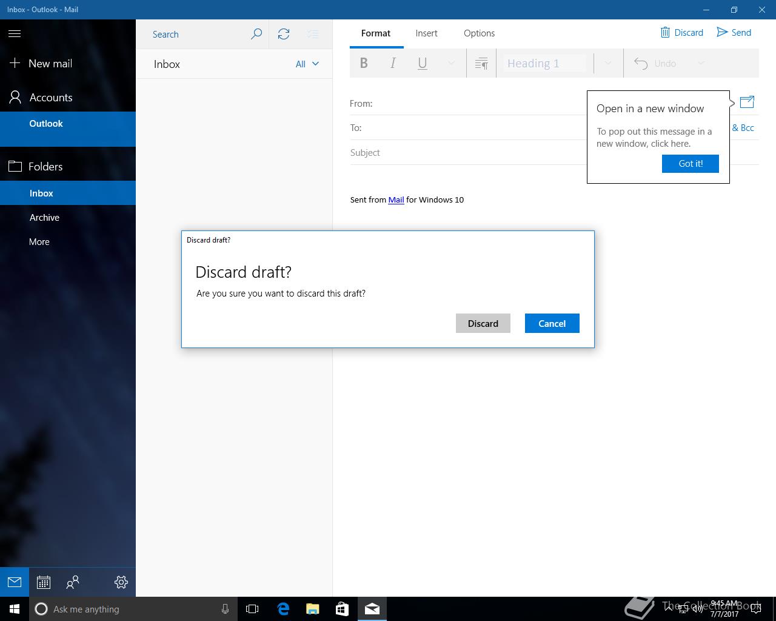Click Mail app taskbar icon
This screenshot has height=621, width=776.
click(372, 609)
